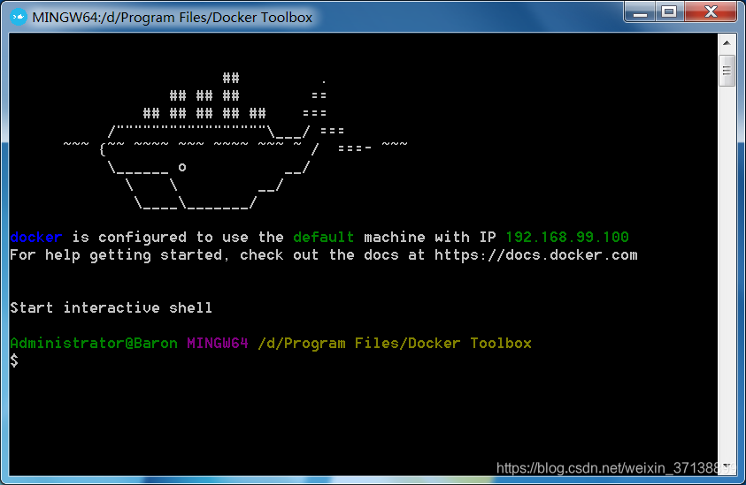Click the vertical scrollbar thumb

[x=727, y=71]
